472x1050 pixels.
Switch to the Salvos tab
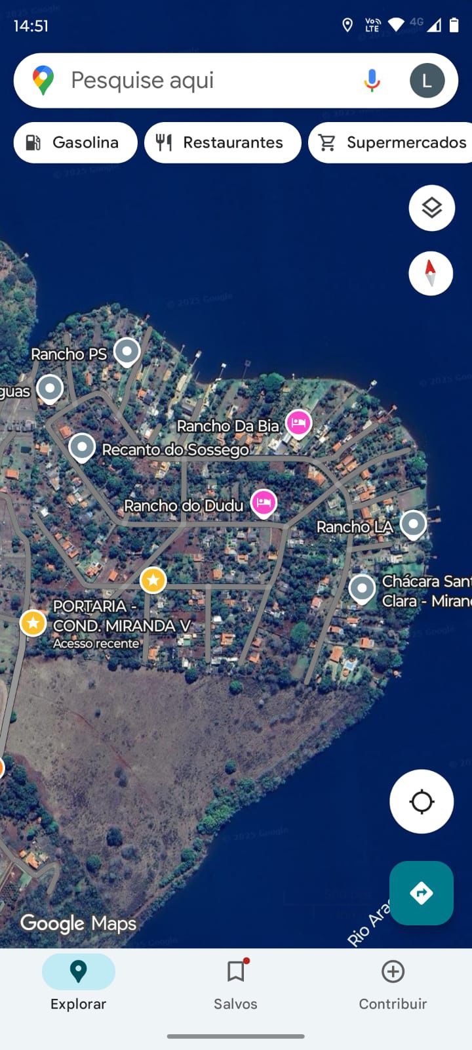(235, 984)
